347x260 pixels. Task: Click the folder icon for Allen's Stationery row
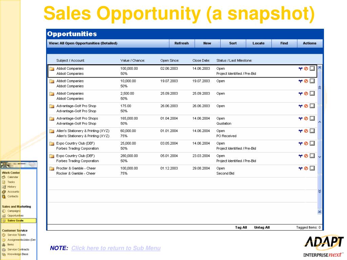pyautogui.click(x=52, y=131)
